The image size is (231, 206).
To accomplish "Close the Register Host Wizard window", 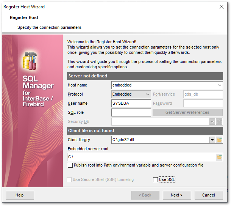I will point(222,7).
